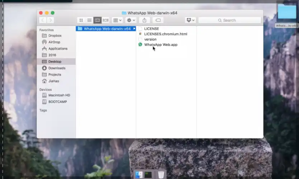Zoom the Finder window with green button
The width and height of the screenshot is (299, 179).
53,13
